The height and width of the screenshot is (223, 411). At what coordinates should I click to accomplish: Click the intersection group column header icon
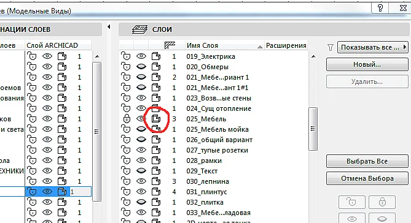[170, 45]
